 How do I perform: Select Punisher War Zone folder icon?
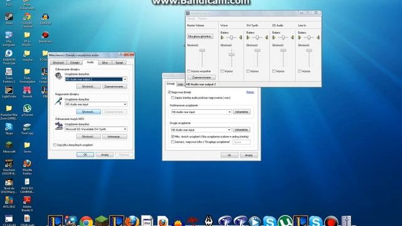tap(9, 112)
